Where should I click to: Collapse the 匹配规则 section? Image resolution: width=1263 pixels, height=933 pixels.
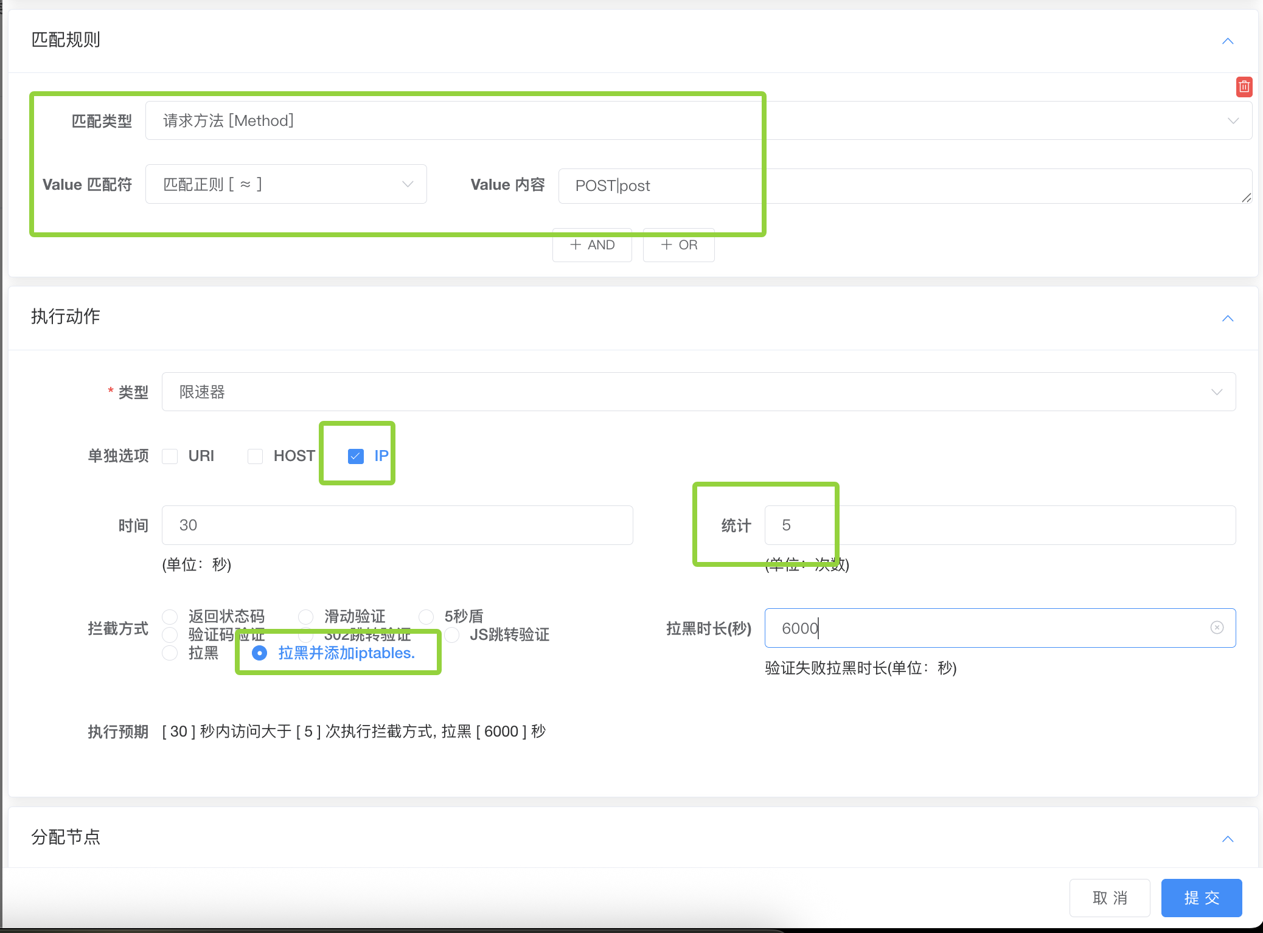click(1228, 41)
